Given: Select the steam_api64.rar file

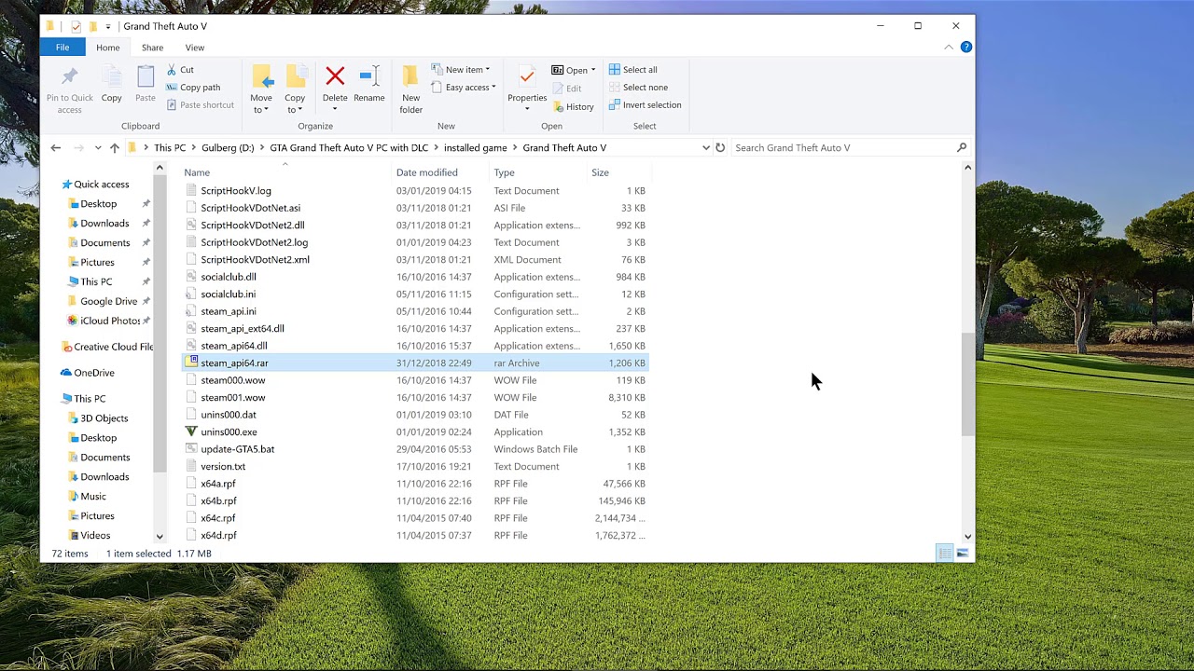Looking at the screenshot, I should click(x=415, y=363).
